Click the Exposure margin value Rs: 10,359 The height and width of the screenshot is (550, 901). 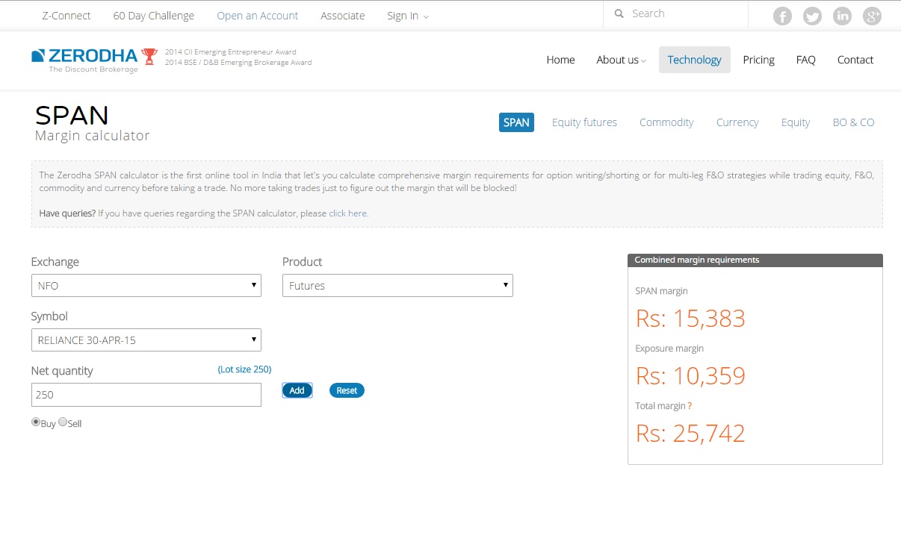coord(690,376)
